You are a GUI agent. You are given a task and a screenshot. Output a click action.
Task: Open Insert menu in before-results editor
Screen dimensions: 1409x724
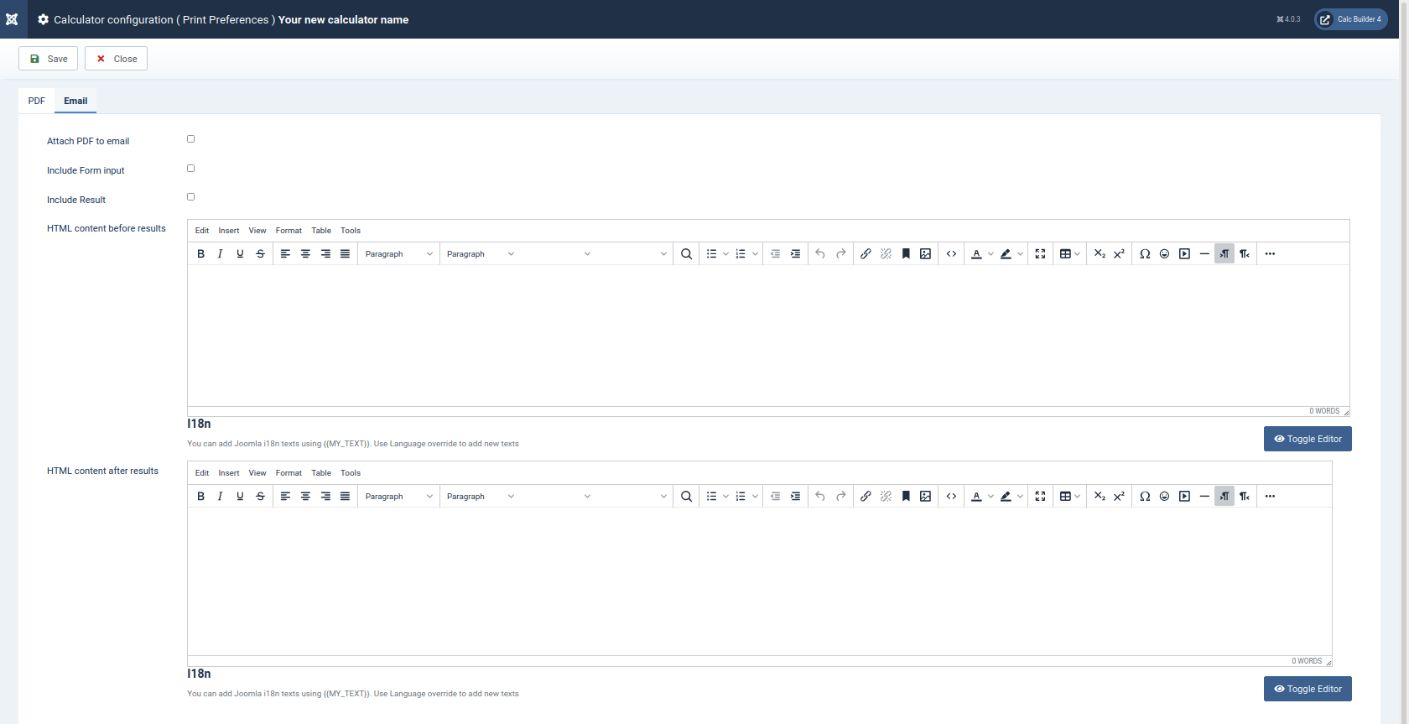[229, 231]
